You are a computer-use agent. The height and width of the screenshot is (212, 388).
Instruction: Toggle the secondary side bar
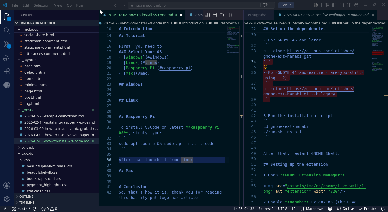[349, 5]
